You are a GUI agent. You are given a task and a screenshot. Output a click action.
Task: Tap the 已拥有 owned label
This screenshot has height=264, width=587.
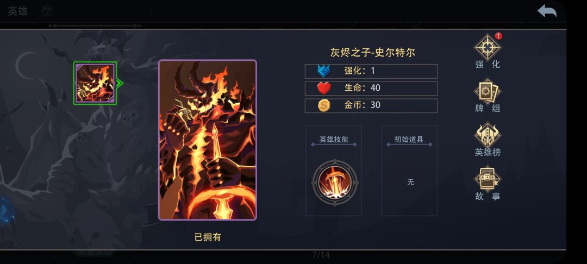[x=208, y=237]
